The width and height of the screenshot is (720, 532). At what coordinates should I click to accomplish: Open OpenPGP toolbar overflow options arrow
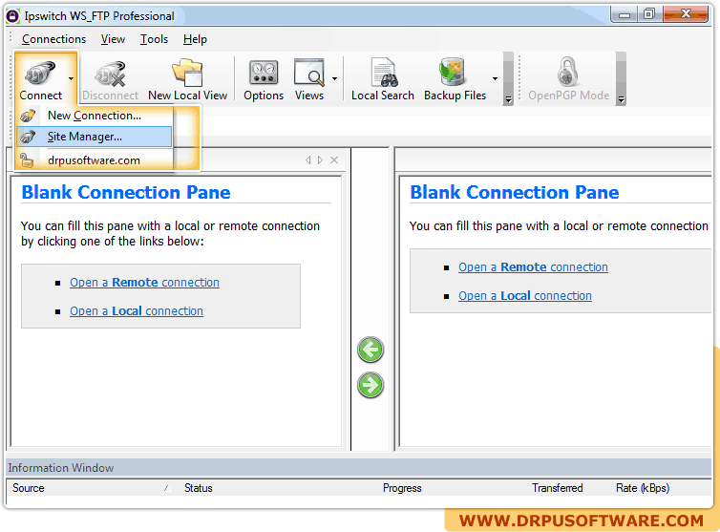(x=621, y=99)
